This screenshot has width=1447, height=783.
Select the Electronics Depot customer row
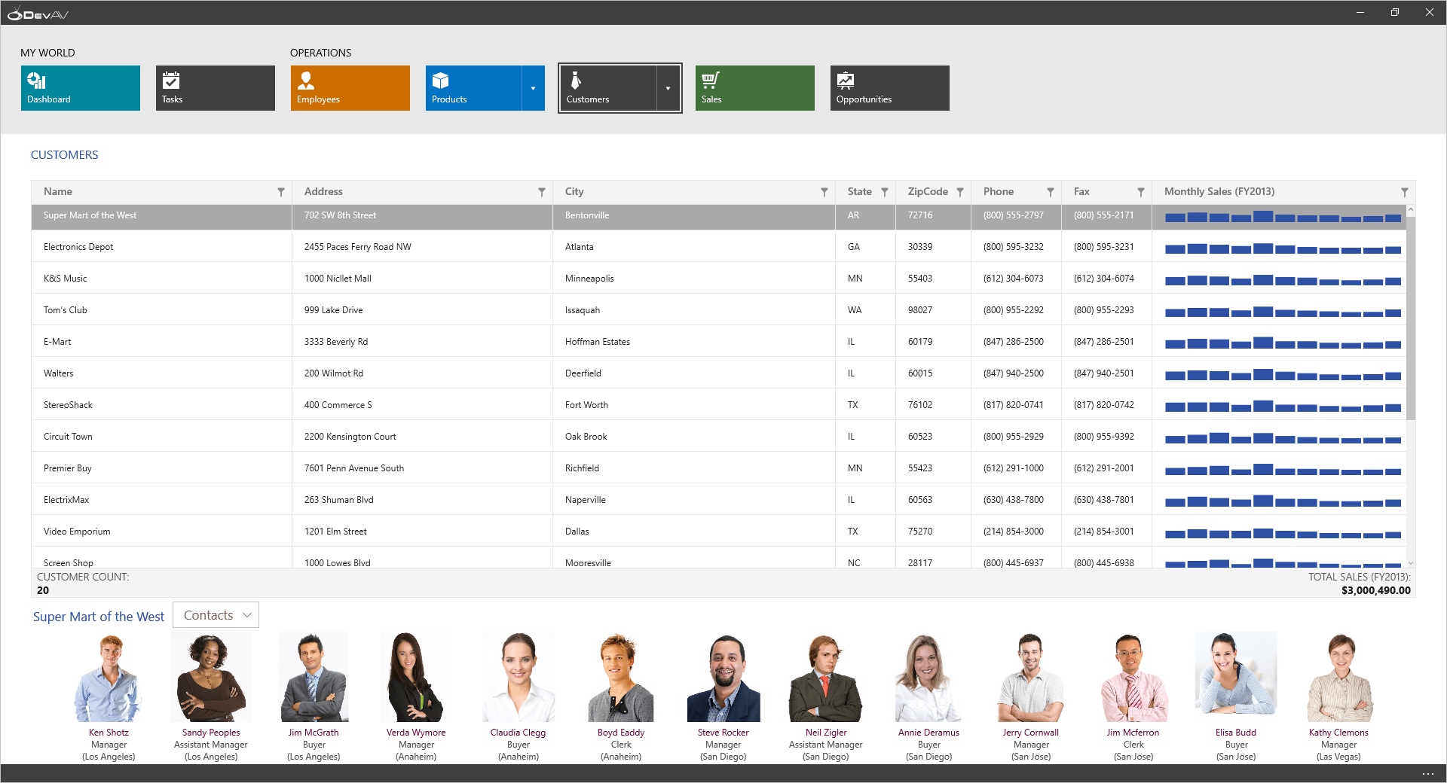point(719,247)
